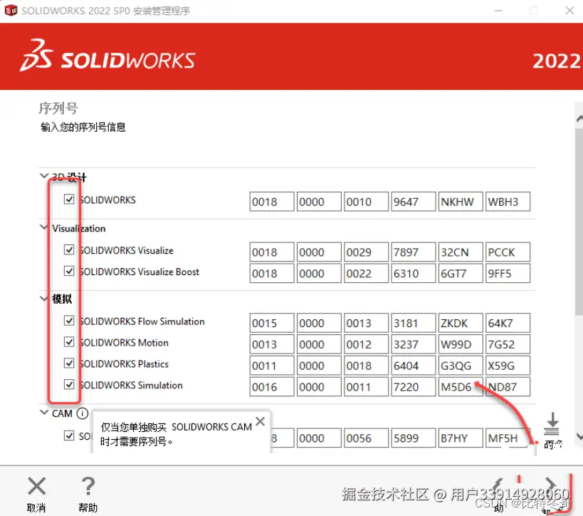583x516 pixels.
Task: Toggle SOLIDWORKS Plastics checkbox
Action: pyautogui.click(x=69, y=363)
